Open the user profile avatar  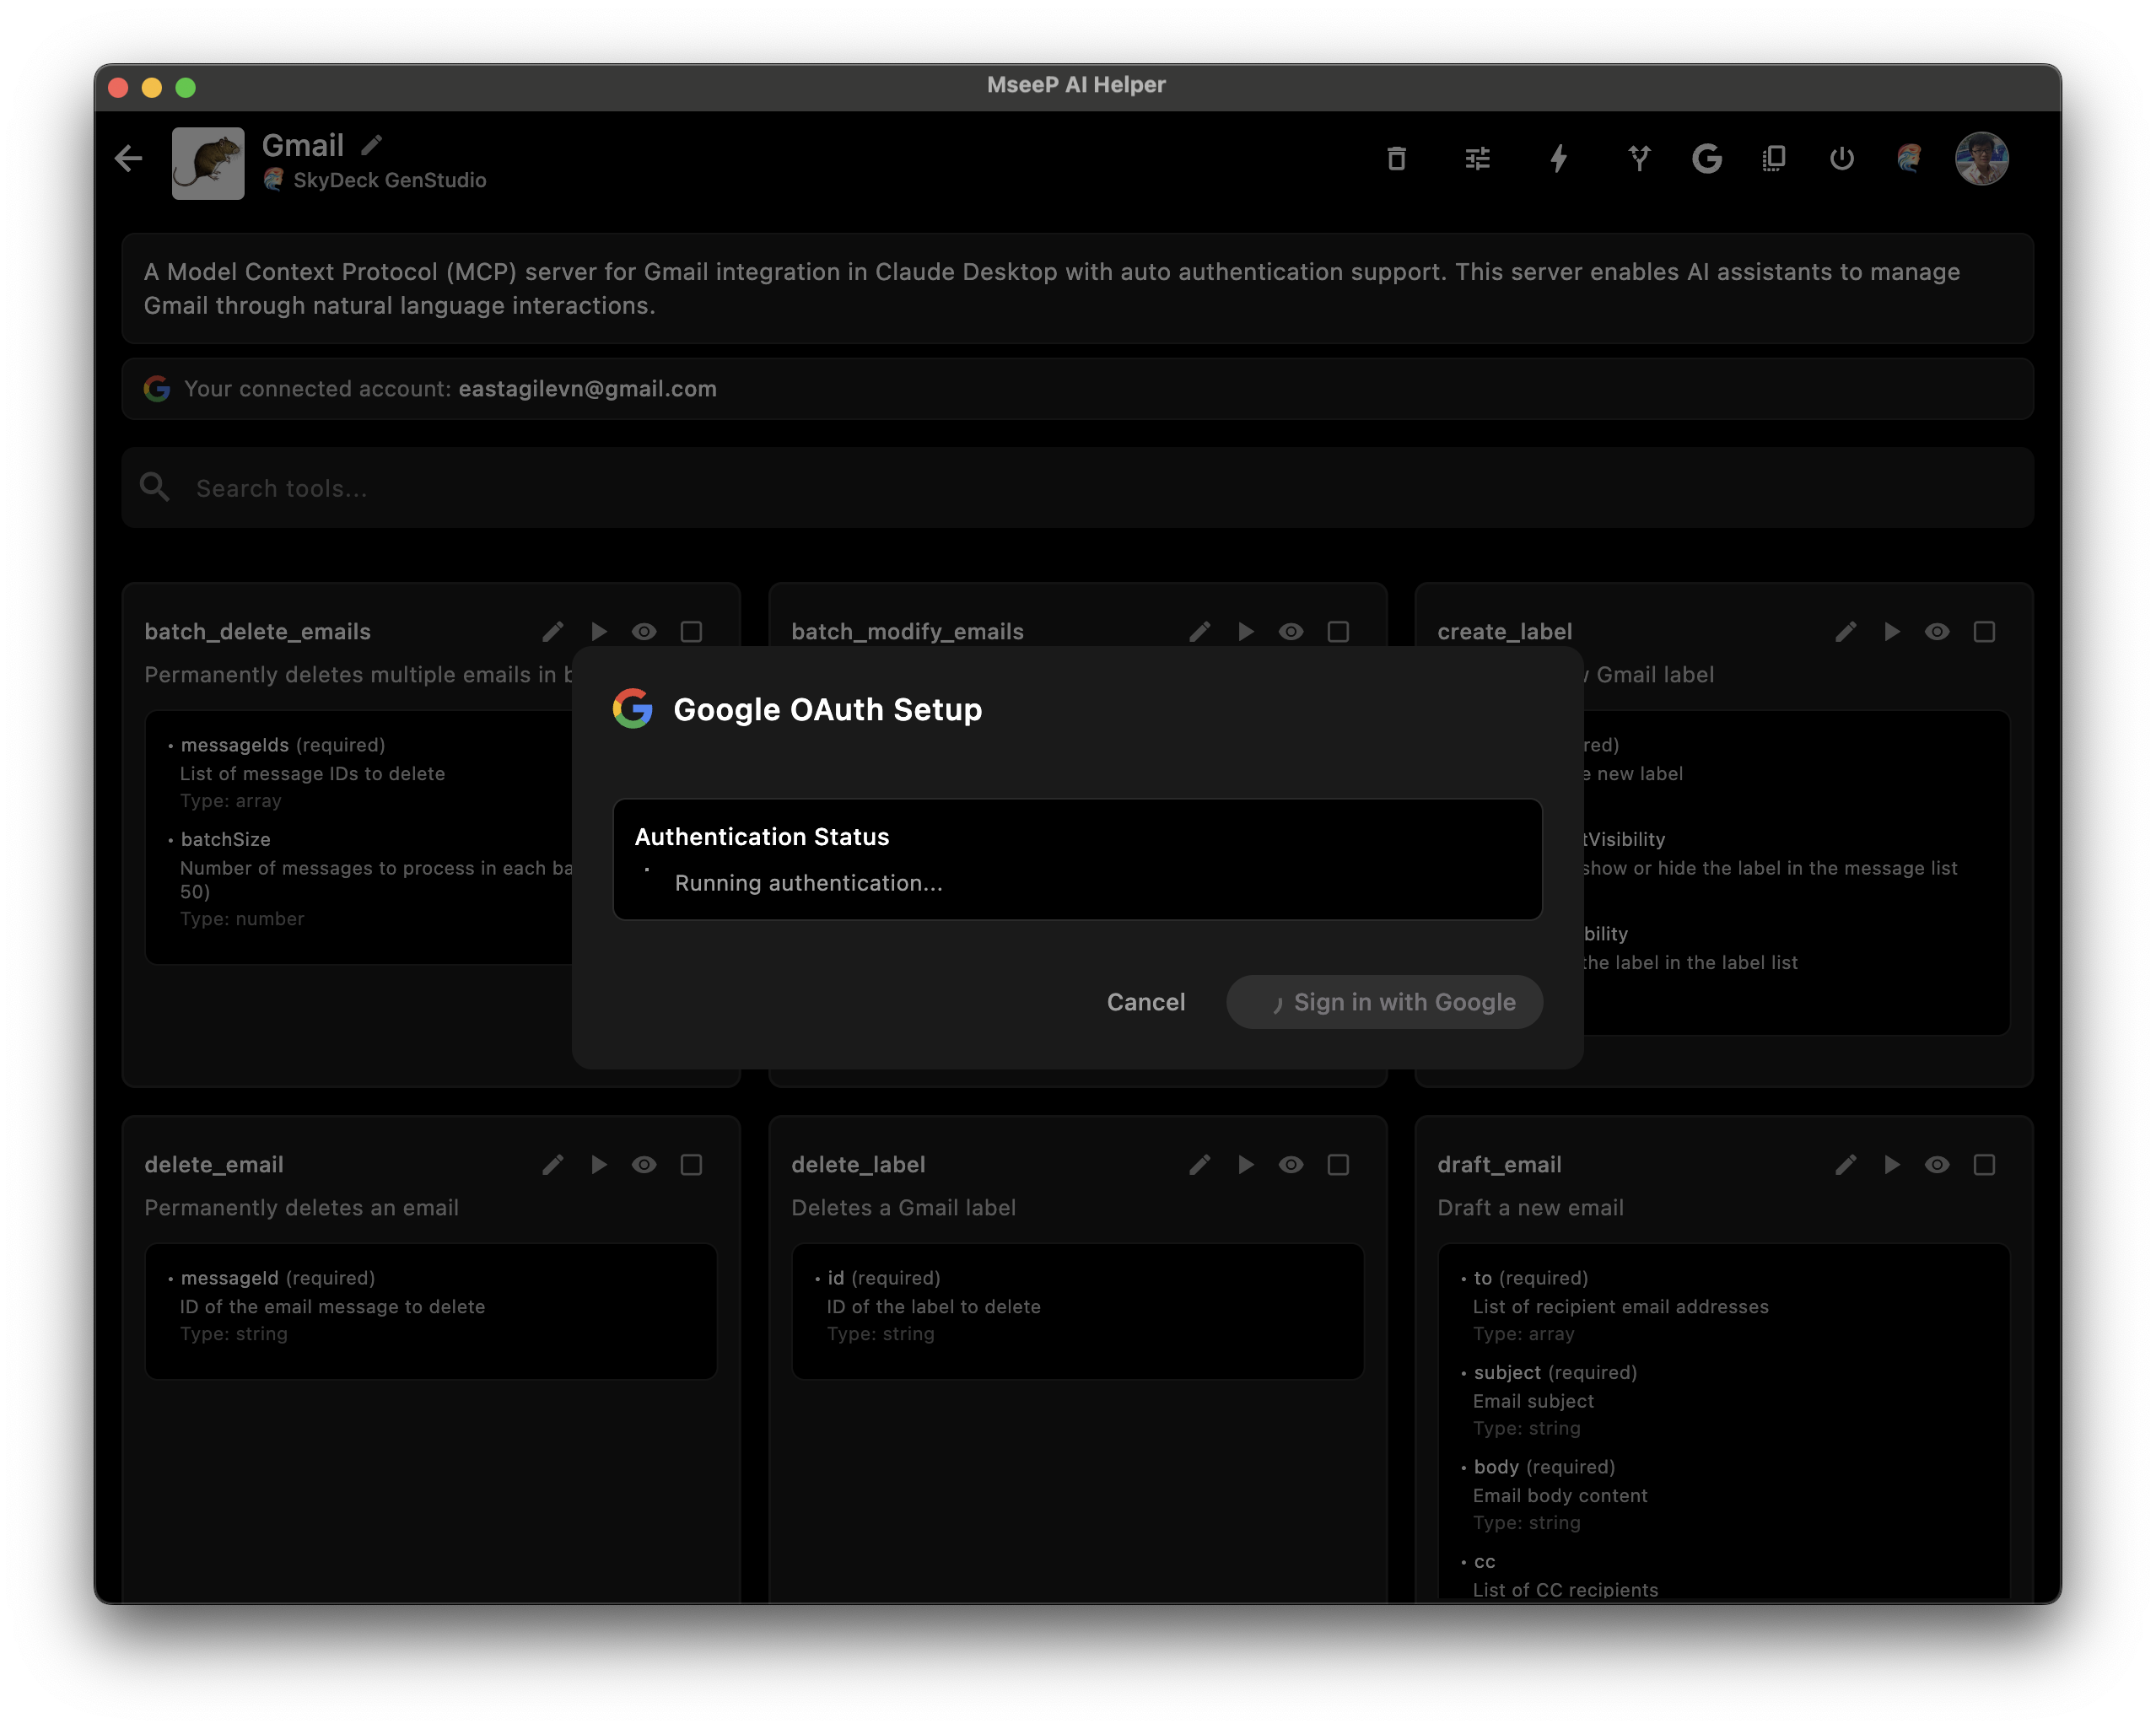(1981, 158)
